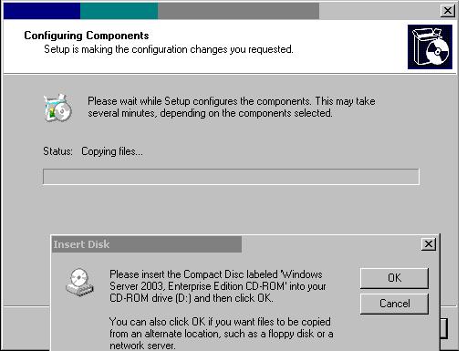
Task: Confirm with OK in Insert Disk dialog
Action: 394,278
